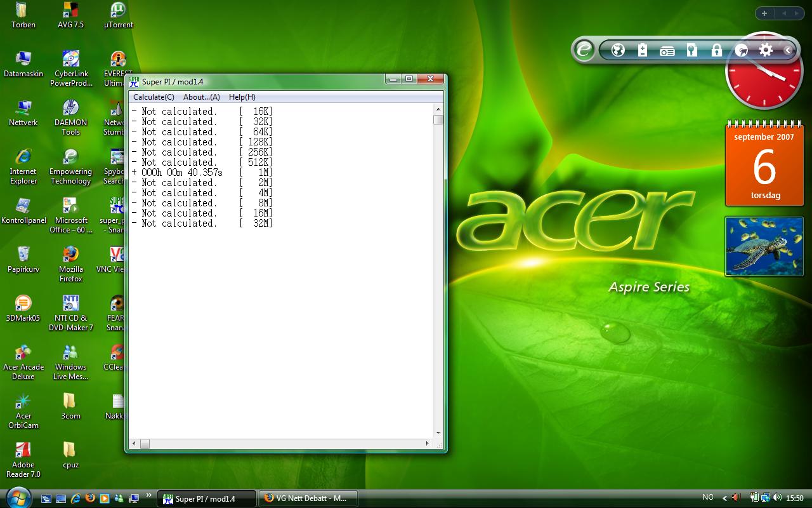
Task: Click the ePower battery icon in Empowering toolbar
Action: click(643, 50)
